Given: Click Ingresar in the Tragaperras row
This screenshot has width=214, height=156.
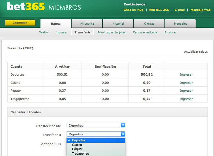Looking at the screenshot, I should [x=186, y=99].
